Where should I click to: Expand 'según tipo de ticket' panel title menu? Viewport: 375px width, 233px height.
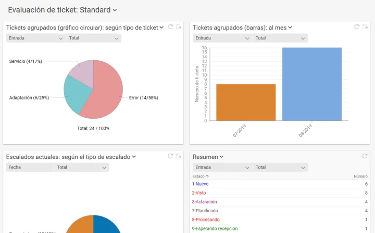(x=161, y=28)
